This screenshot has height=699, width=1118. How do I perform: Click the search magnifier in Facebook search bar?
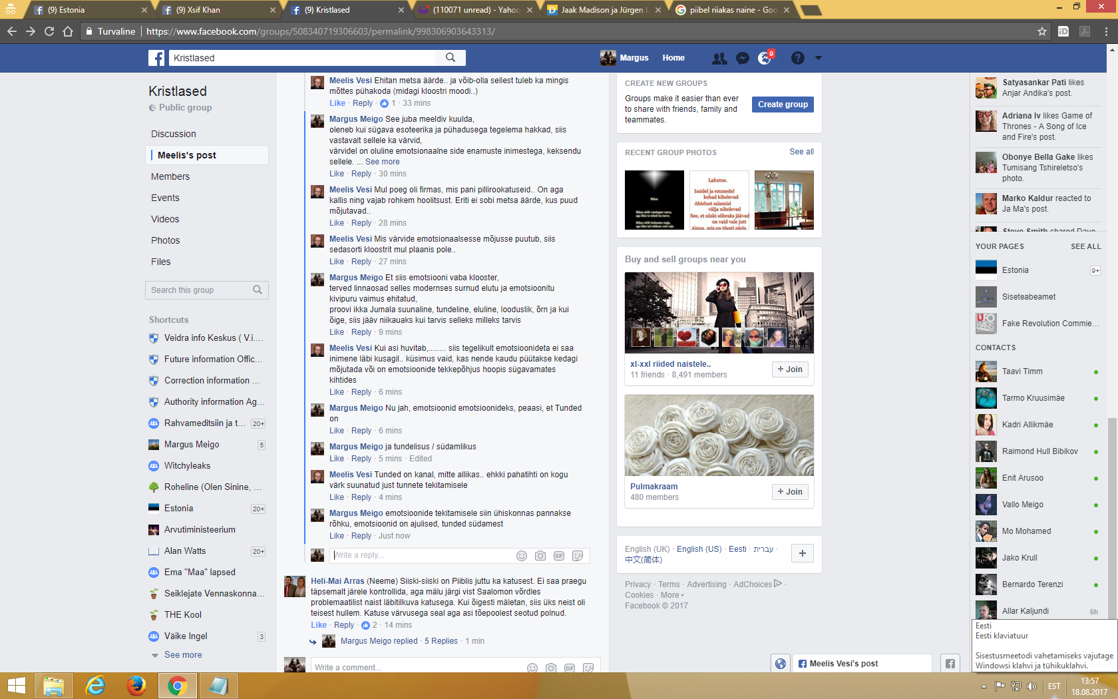point(451,58)
